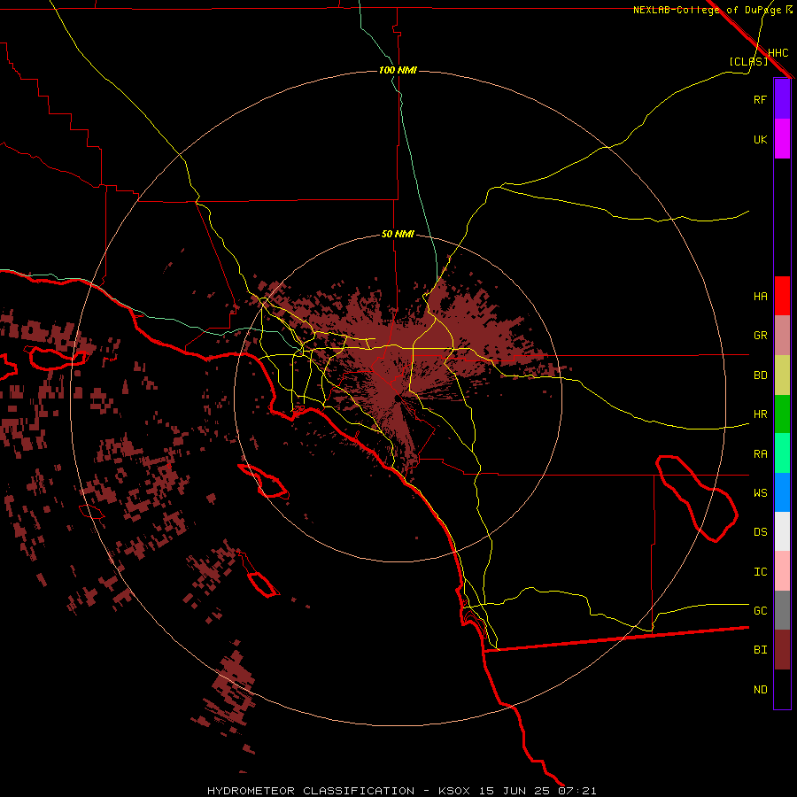Click the GR legend label

760,336
